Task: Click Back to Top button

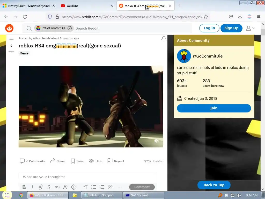Action: [214, 185]
